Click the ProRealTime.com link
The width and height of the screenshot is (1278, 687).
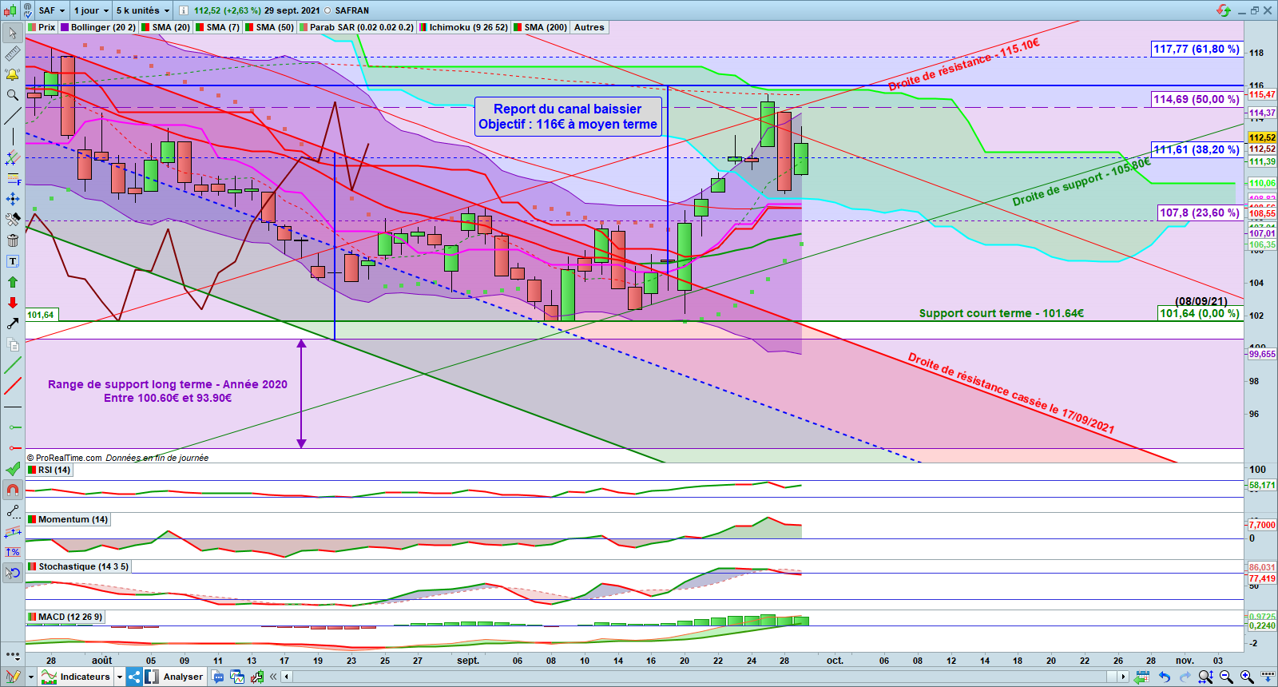69,458
